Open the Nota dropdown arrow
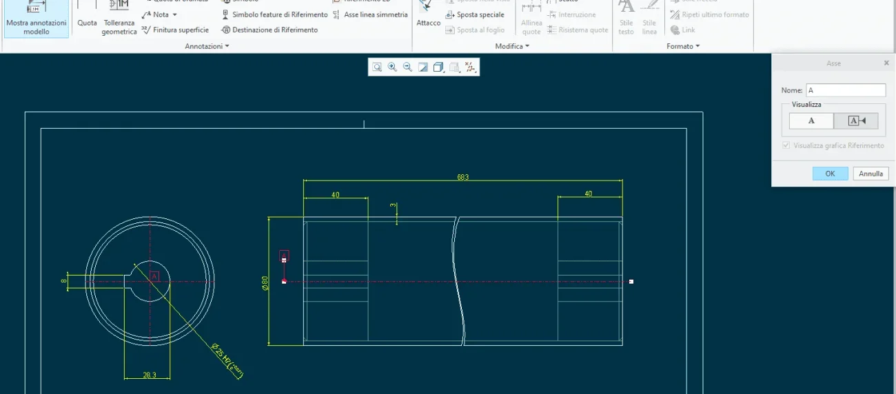Image resolution: width=896 pixels, height=394 pixels. click(174, 14)
